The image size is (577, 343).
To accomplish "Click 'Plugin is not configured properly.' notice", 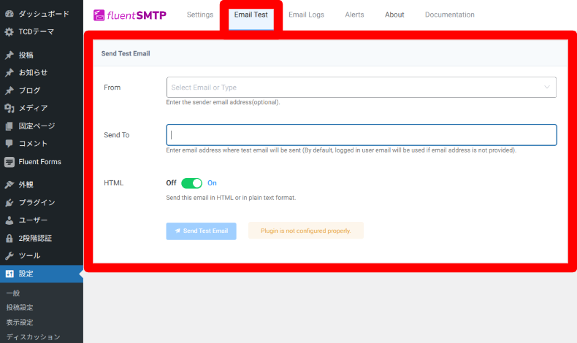I will [x=306, y=231].
